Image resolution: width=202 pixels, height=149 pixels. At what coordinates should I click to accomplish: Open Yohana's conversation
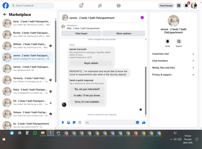coord(27,114)
